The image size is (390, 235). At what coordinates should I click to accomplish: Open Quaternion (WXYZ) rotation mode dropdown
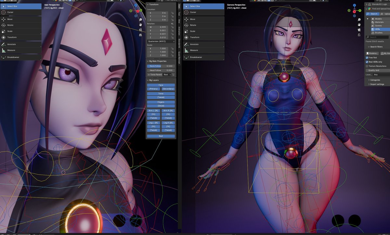pos(161,41)
